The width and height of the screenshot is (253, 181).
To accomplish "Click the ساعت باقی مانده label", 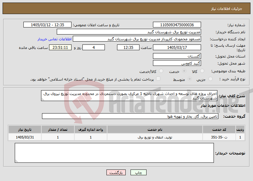I will click(33, 48).
